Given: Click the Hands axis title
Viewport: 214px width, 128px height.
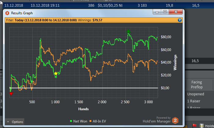Looking at the screenshot, I should (83, 109).
